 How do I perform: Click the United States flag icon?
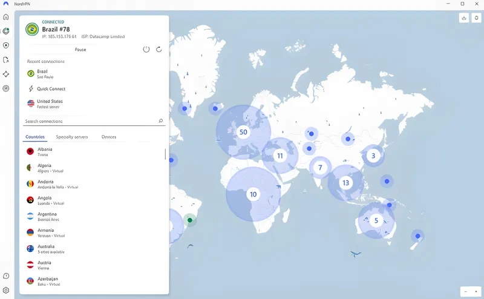(31, 103)
